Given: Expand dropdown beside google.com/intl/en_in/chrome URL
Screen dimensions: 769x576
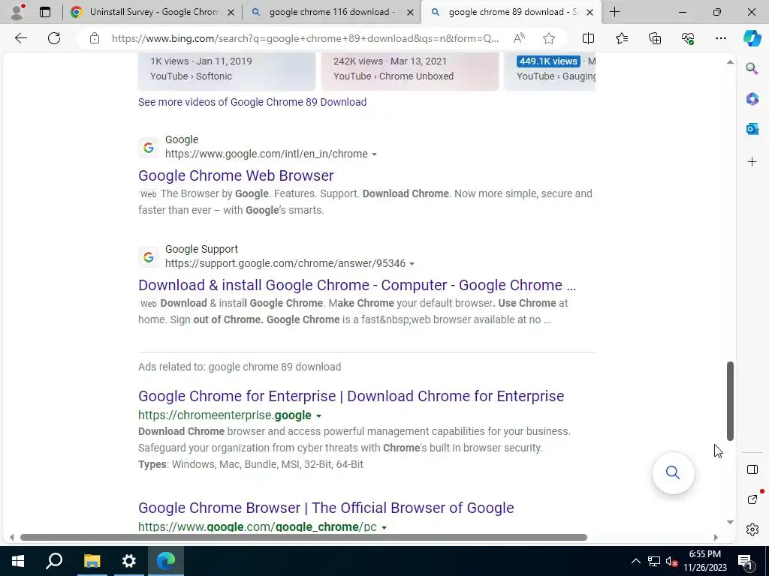Looking at the screenshot, I should 374,154.
